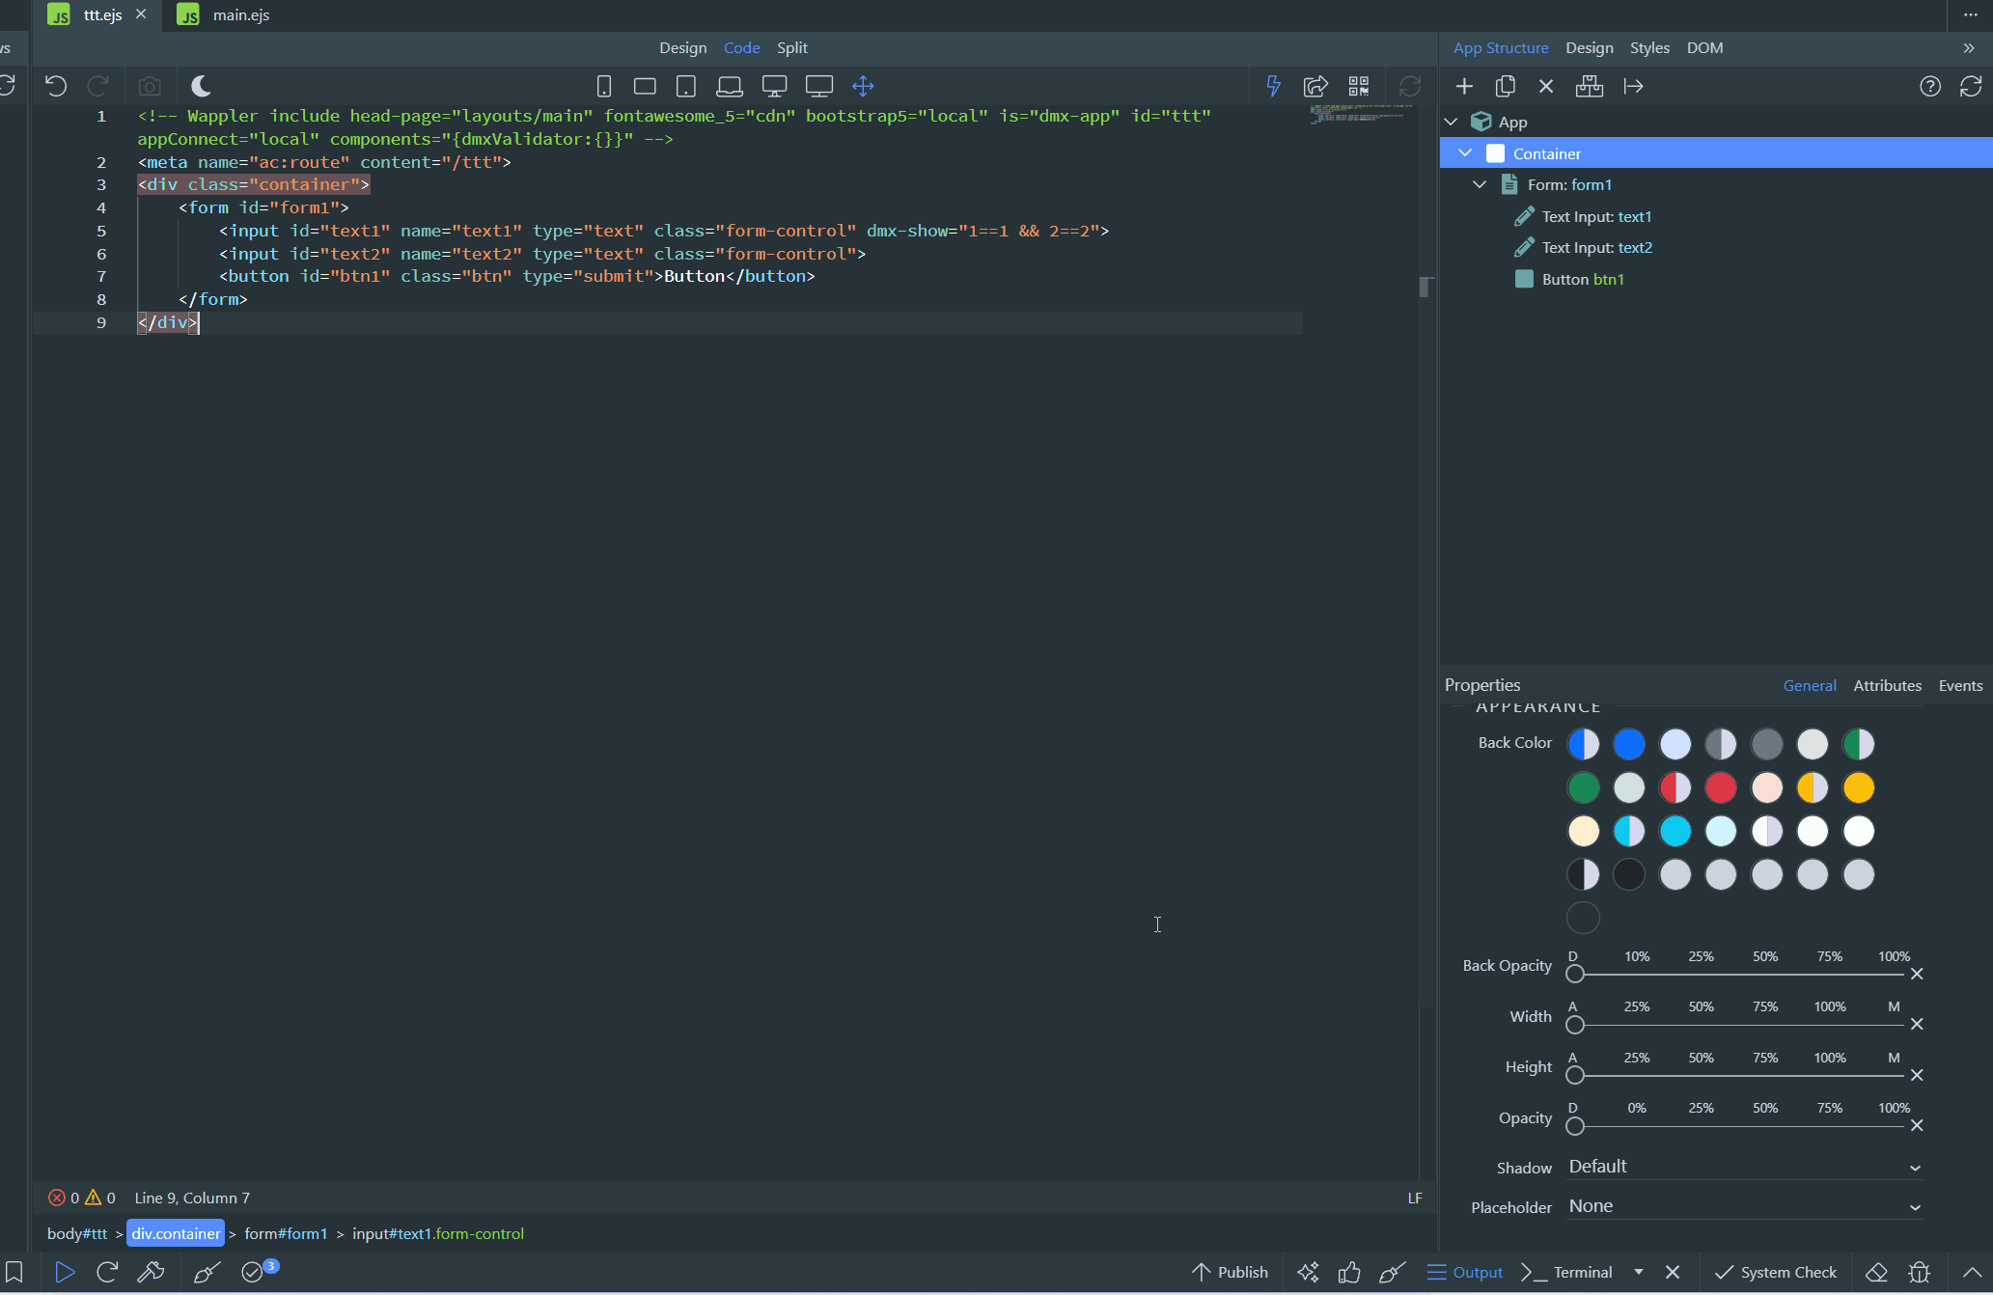The width and height of the screenshot is (1993, 1295).
Task: Duplicate element icon in App Structure
Action: (1505, 86)
